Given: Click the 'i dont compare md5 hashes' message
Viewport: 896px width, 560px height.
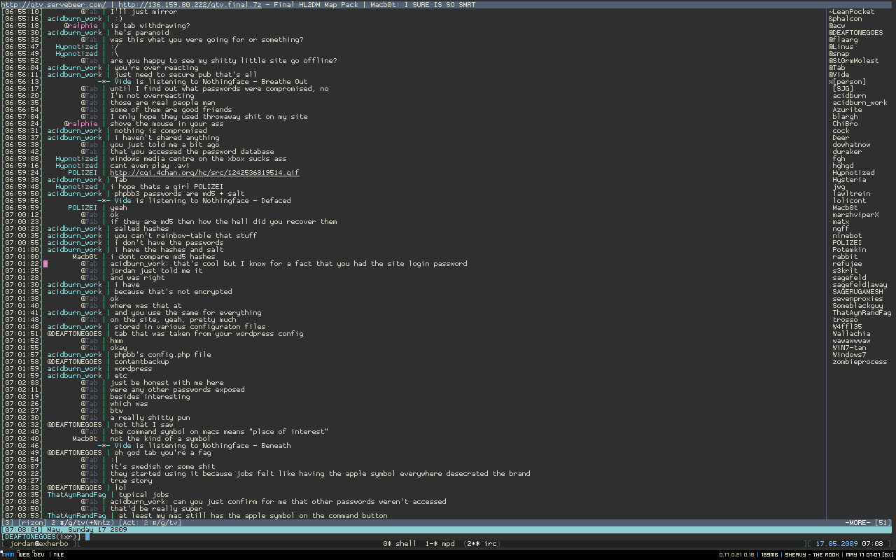Looking at the screenshot, I should coord(162,257).
